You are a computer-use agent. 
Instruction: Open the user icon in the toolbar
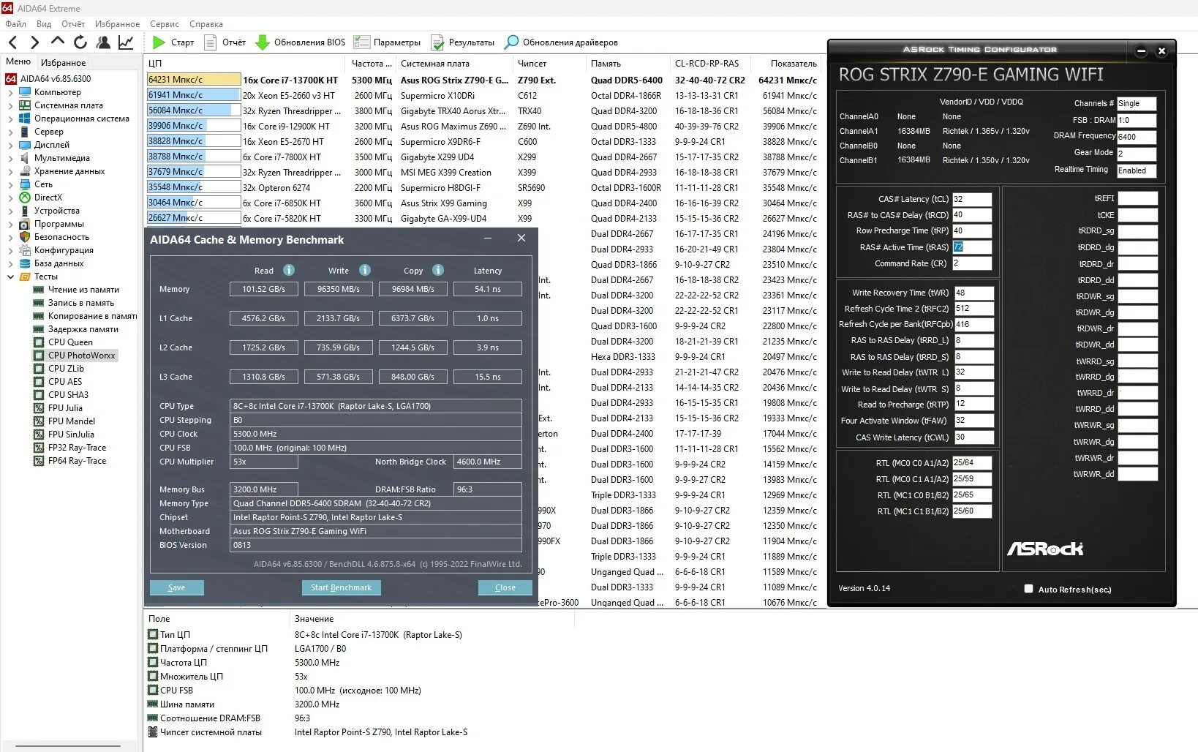click(103, 42)
